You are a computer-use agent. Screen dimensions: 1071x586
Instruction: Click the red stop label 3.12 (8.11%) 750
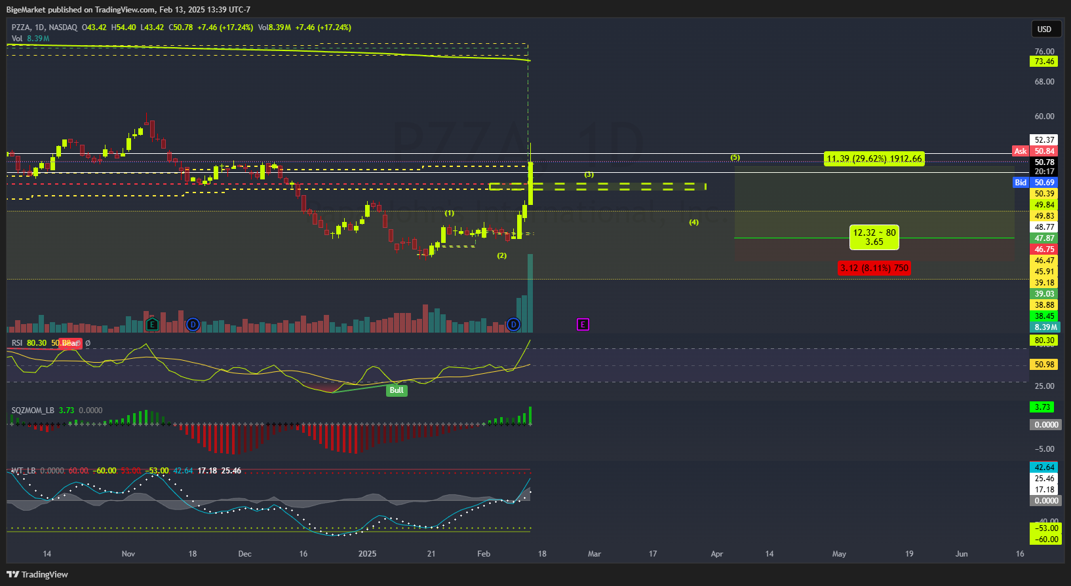pyautogui.click(x=874, y=268)
